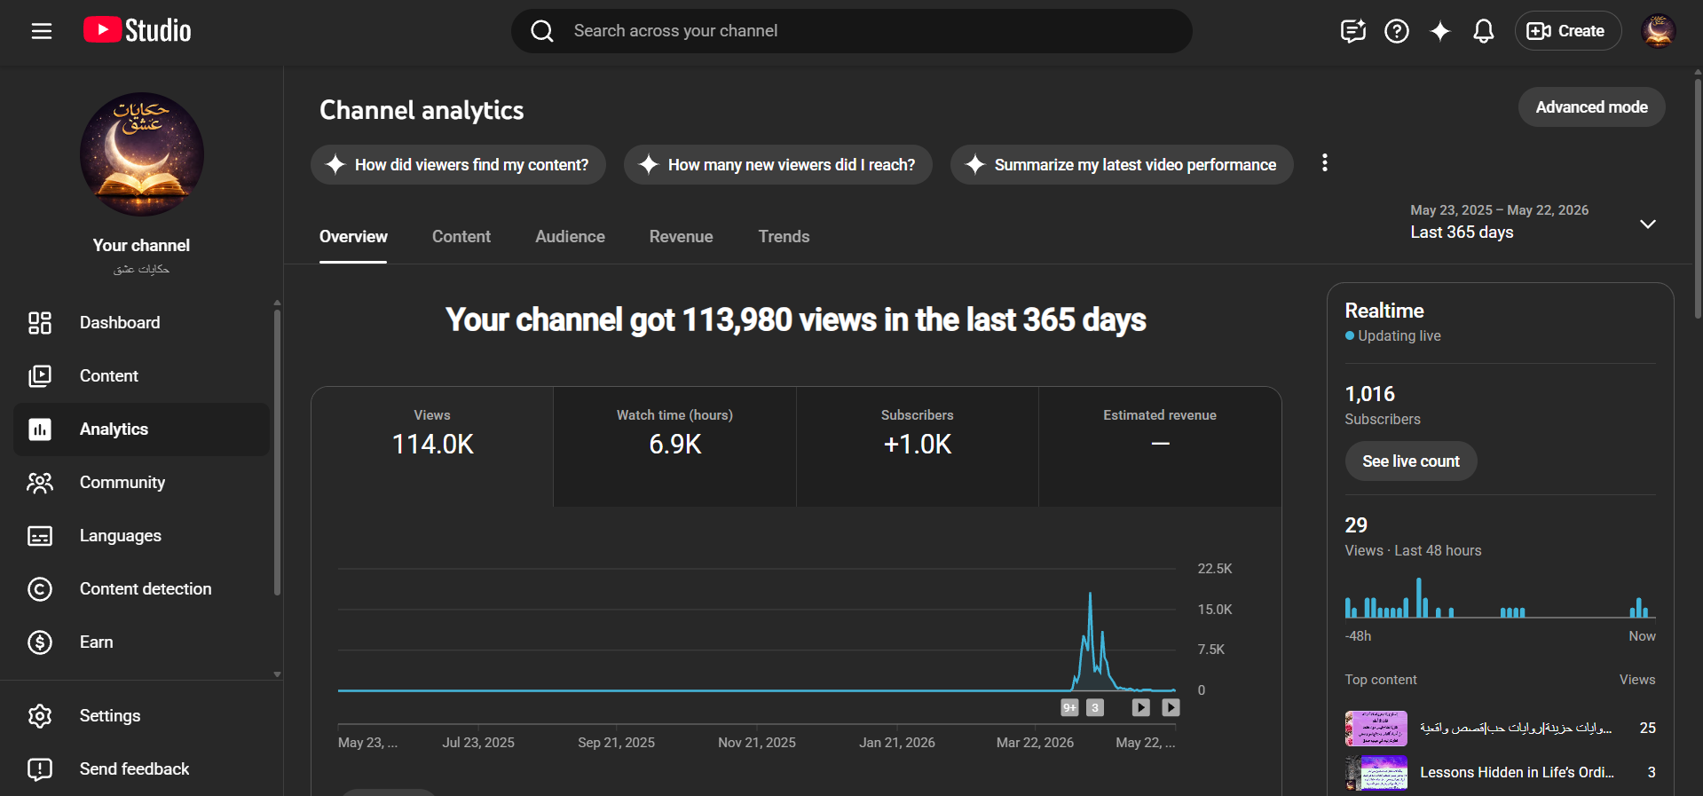Click the Create button
Image resolution: width=1703 pixels, height=796 pixels.
point(1567,31)
